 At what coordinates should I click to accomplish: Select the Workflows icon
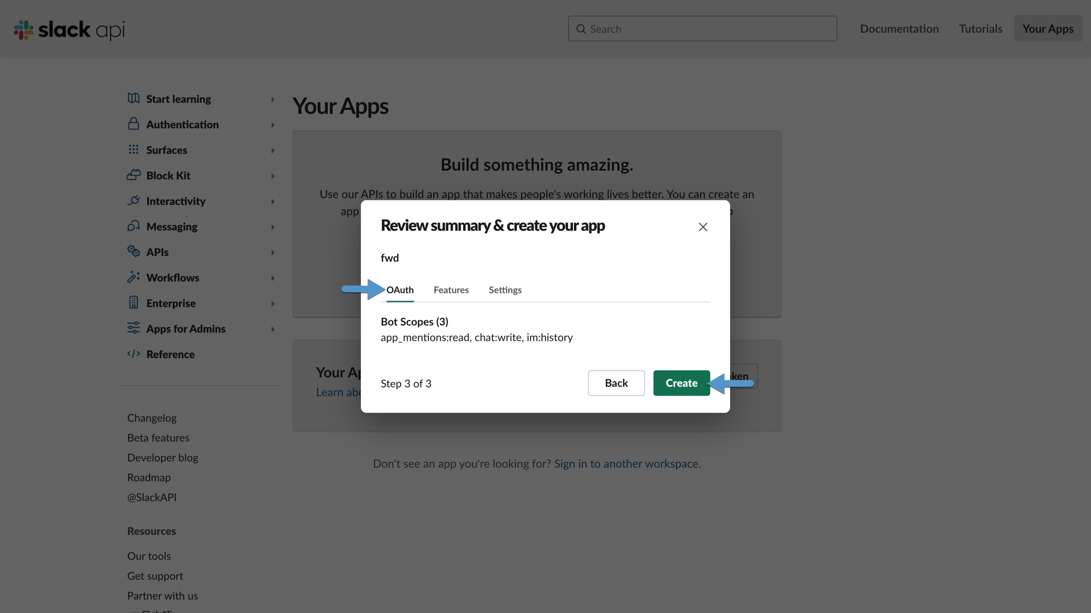pyautogui.click(x=133, y=278)
